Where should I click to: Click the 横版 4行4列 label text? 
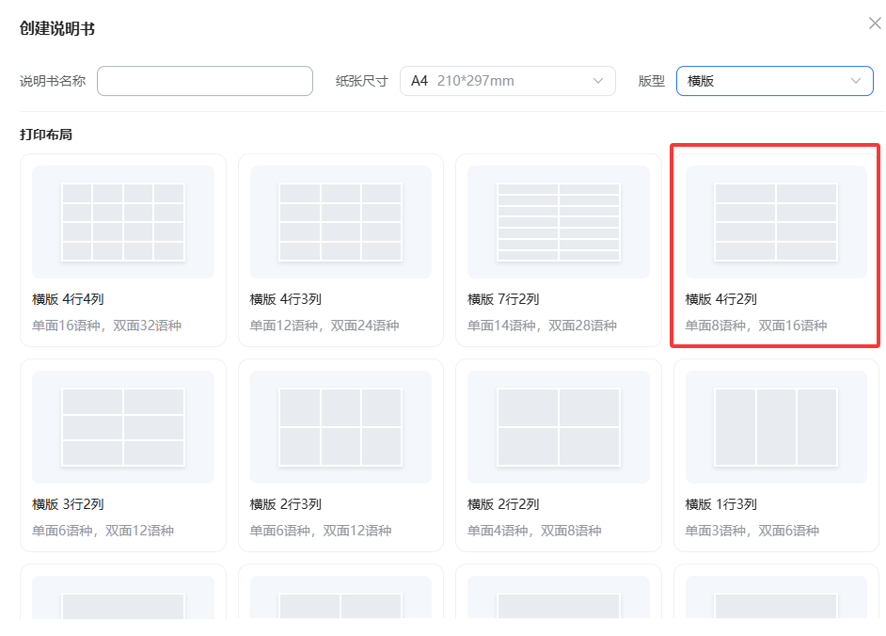(68, 299)
